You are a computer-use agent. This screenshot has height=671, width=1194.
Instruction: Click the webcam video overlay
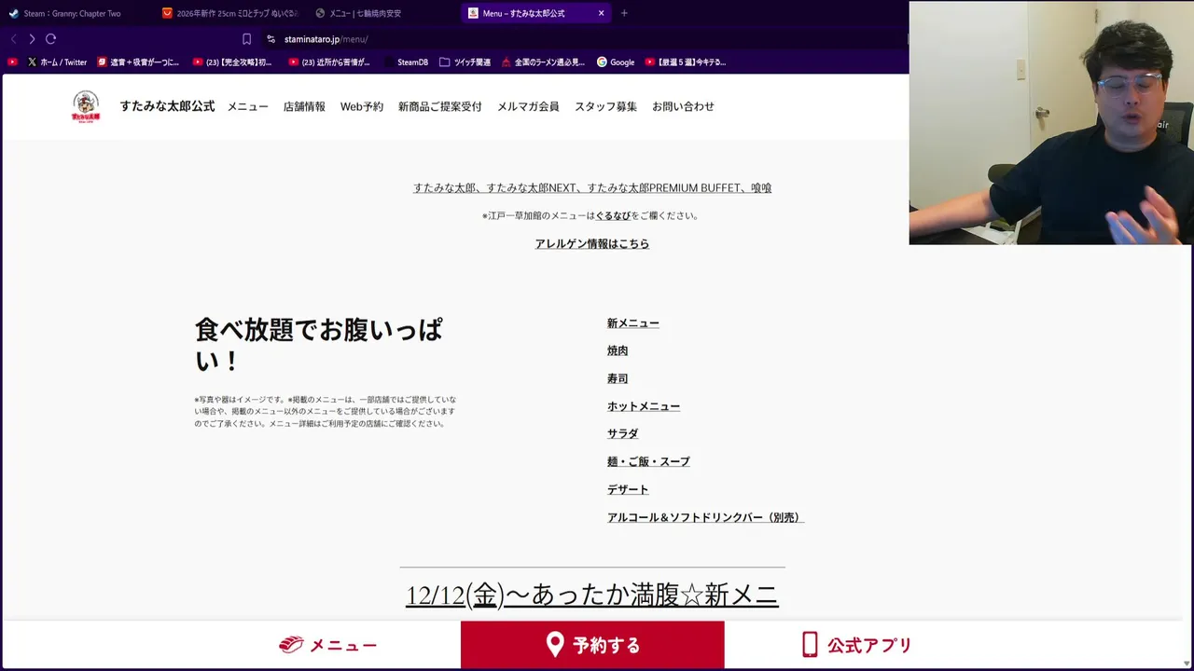[x=1050, y=123]
